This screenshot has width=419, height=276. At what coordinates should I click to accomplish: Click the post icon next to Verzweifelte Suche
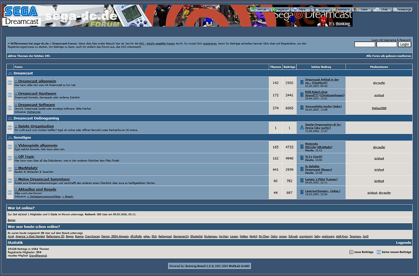coord(302,107)
